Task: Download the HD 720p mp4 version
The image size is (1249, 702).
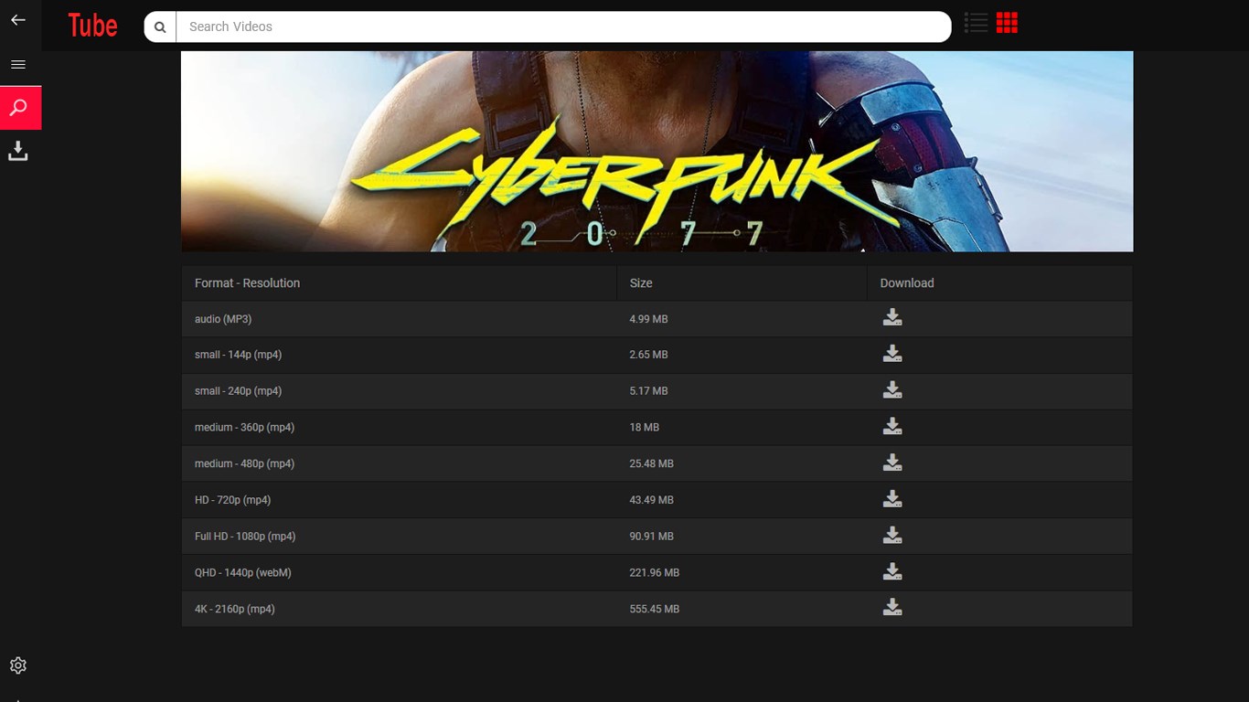Action: point(892,498)
